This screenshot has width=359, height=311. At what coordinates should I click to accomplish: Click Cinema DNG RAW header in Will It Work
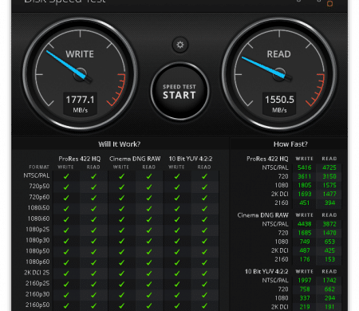(x=135, y=159)
